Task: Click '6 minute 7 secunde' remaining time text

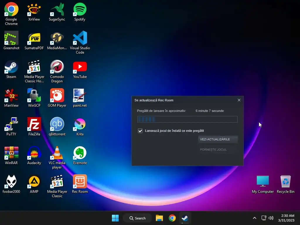Action: pyautogui.click(x=210, y=111)
